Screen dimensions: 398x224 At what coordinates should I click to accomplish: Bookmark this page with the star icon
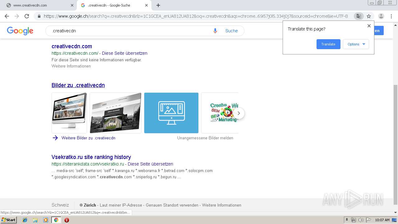tap(369, 16)
